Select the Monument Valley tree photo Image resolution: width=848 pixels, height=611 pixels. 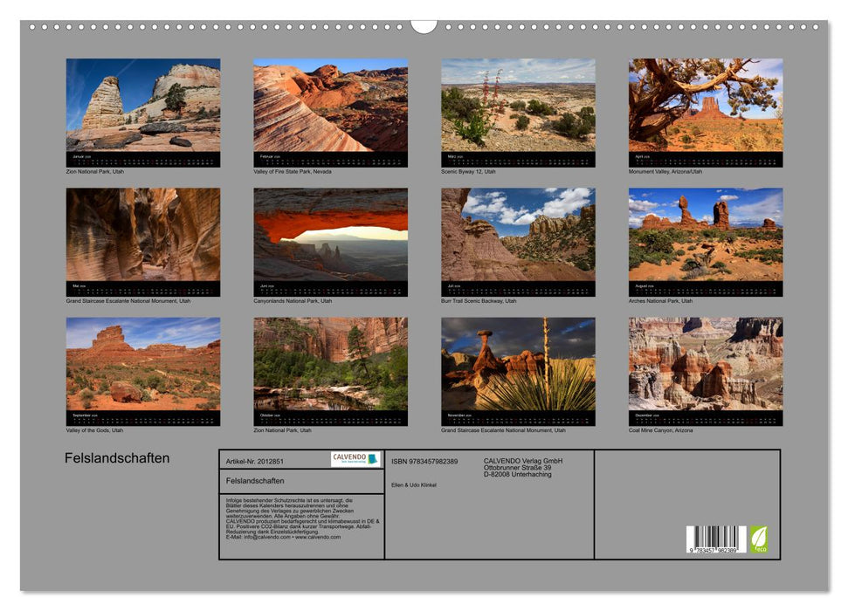[706, 105]
